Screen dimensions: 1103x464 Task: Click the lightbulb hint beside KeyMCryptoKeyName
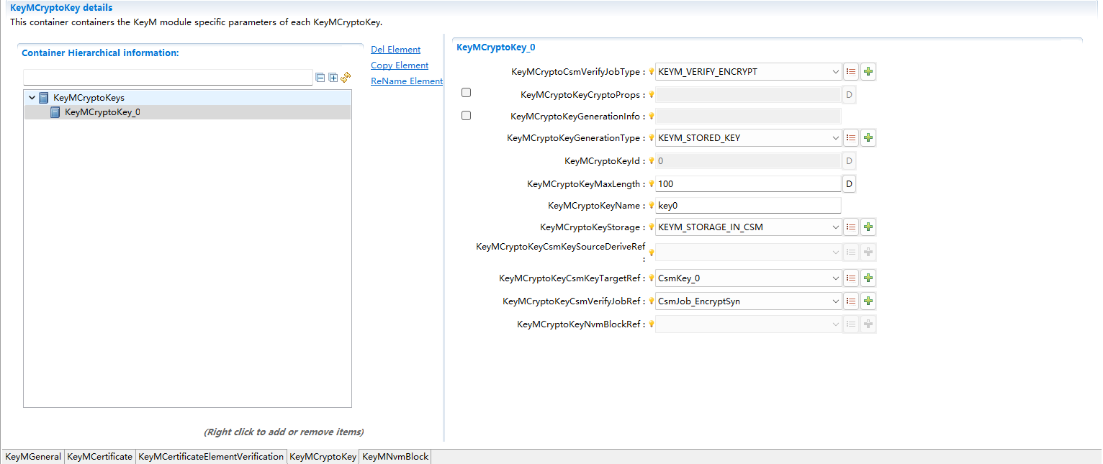click(651, 206)
